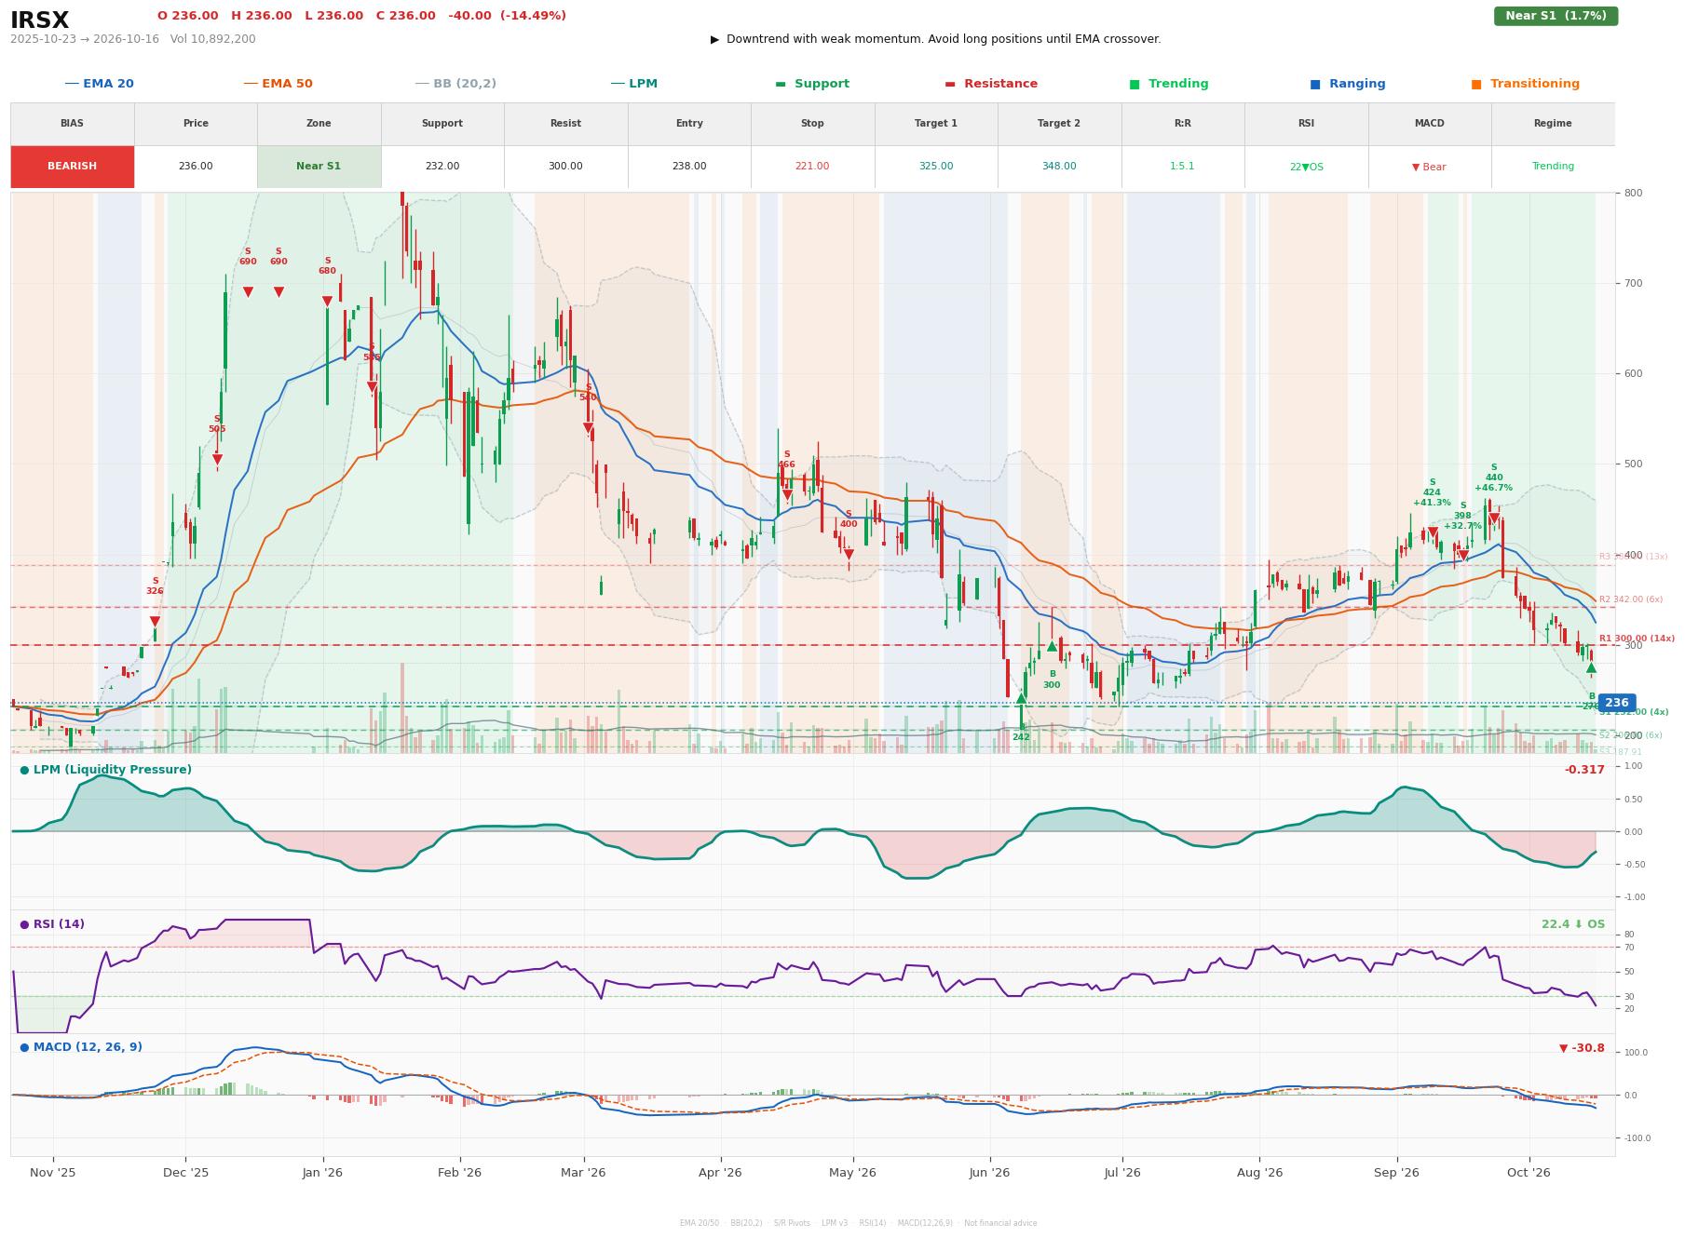Click the red BEARISH bias cell

tap(72, 167)
